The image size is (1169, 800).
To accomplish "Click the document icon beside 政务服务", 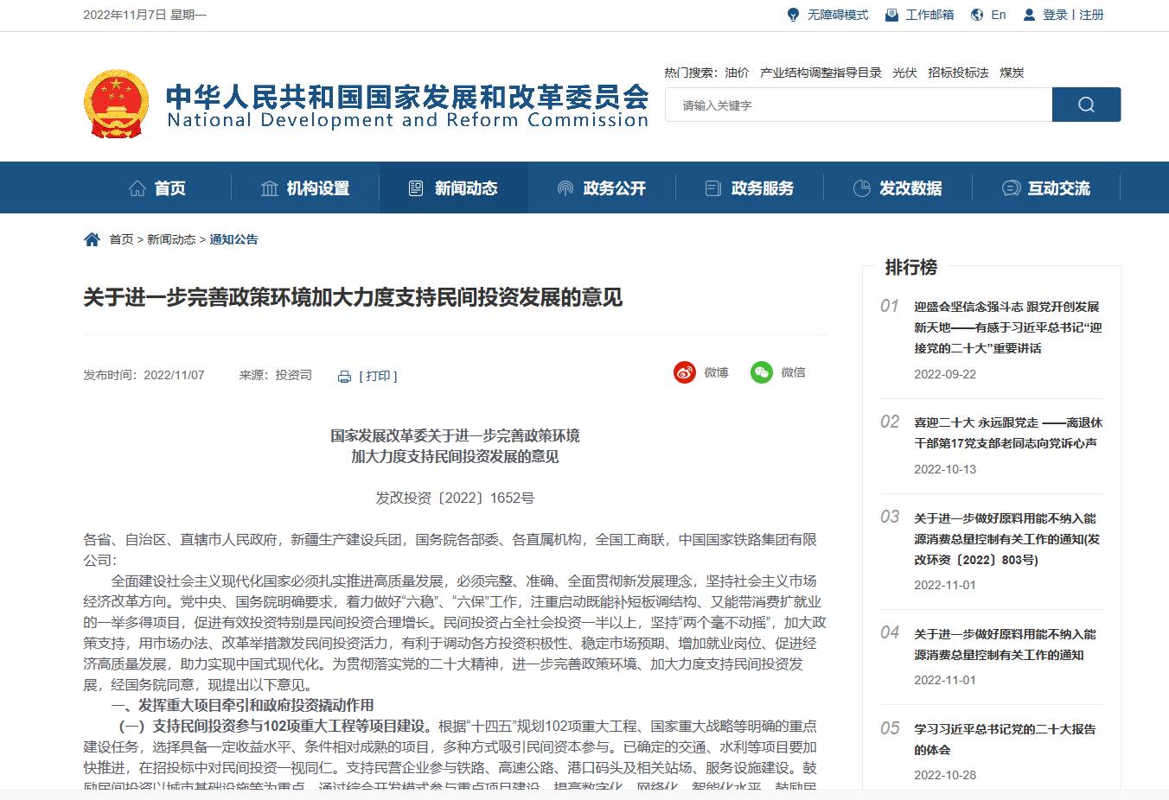I will pyautogui.click(x=713, y=188).
